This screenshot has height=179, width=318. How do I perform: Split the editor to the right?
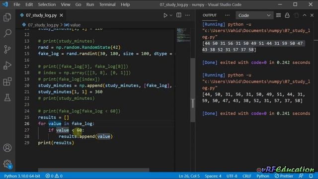pos(179,15)
